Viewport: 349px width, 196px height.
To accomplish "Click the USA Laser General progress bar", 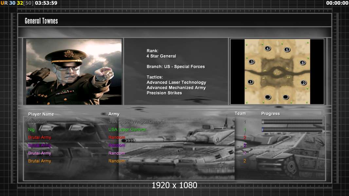I will click(292, 129).
